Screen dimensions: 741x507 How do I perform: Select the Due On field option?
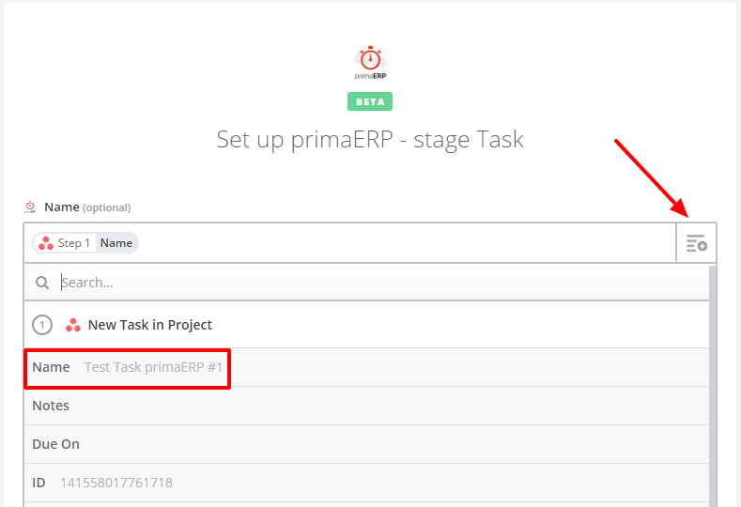(x=366, y=444)
